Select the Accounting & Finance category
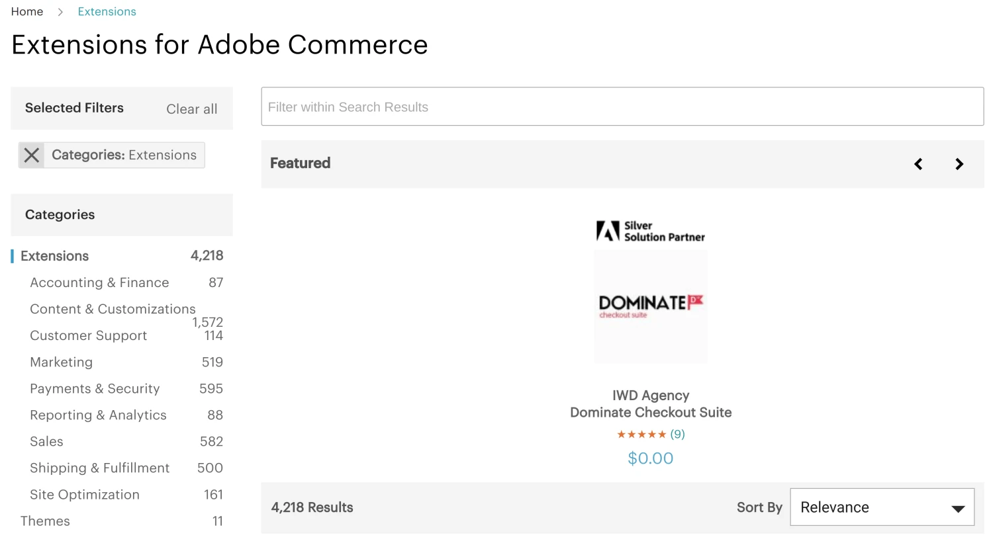 click(99, 283)
